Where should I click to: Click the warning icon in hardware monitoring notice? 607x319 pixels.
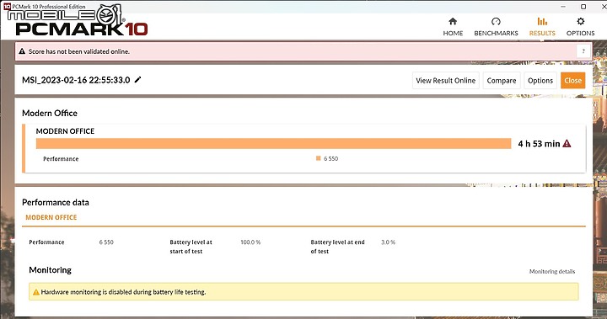click(36, 292)
